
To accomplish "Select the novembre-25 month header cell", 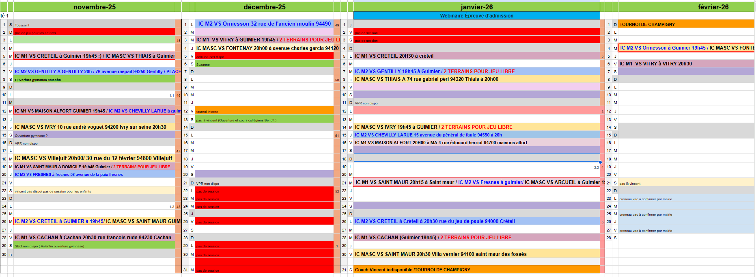I will click(94, 7).
